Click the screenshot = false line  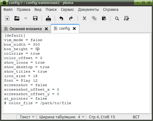coord(26,85)
